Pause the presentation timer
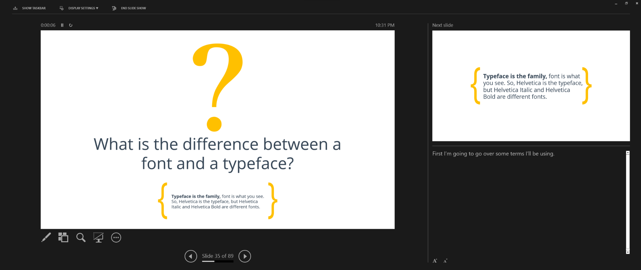 click(x=62, y=25)
